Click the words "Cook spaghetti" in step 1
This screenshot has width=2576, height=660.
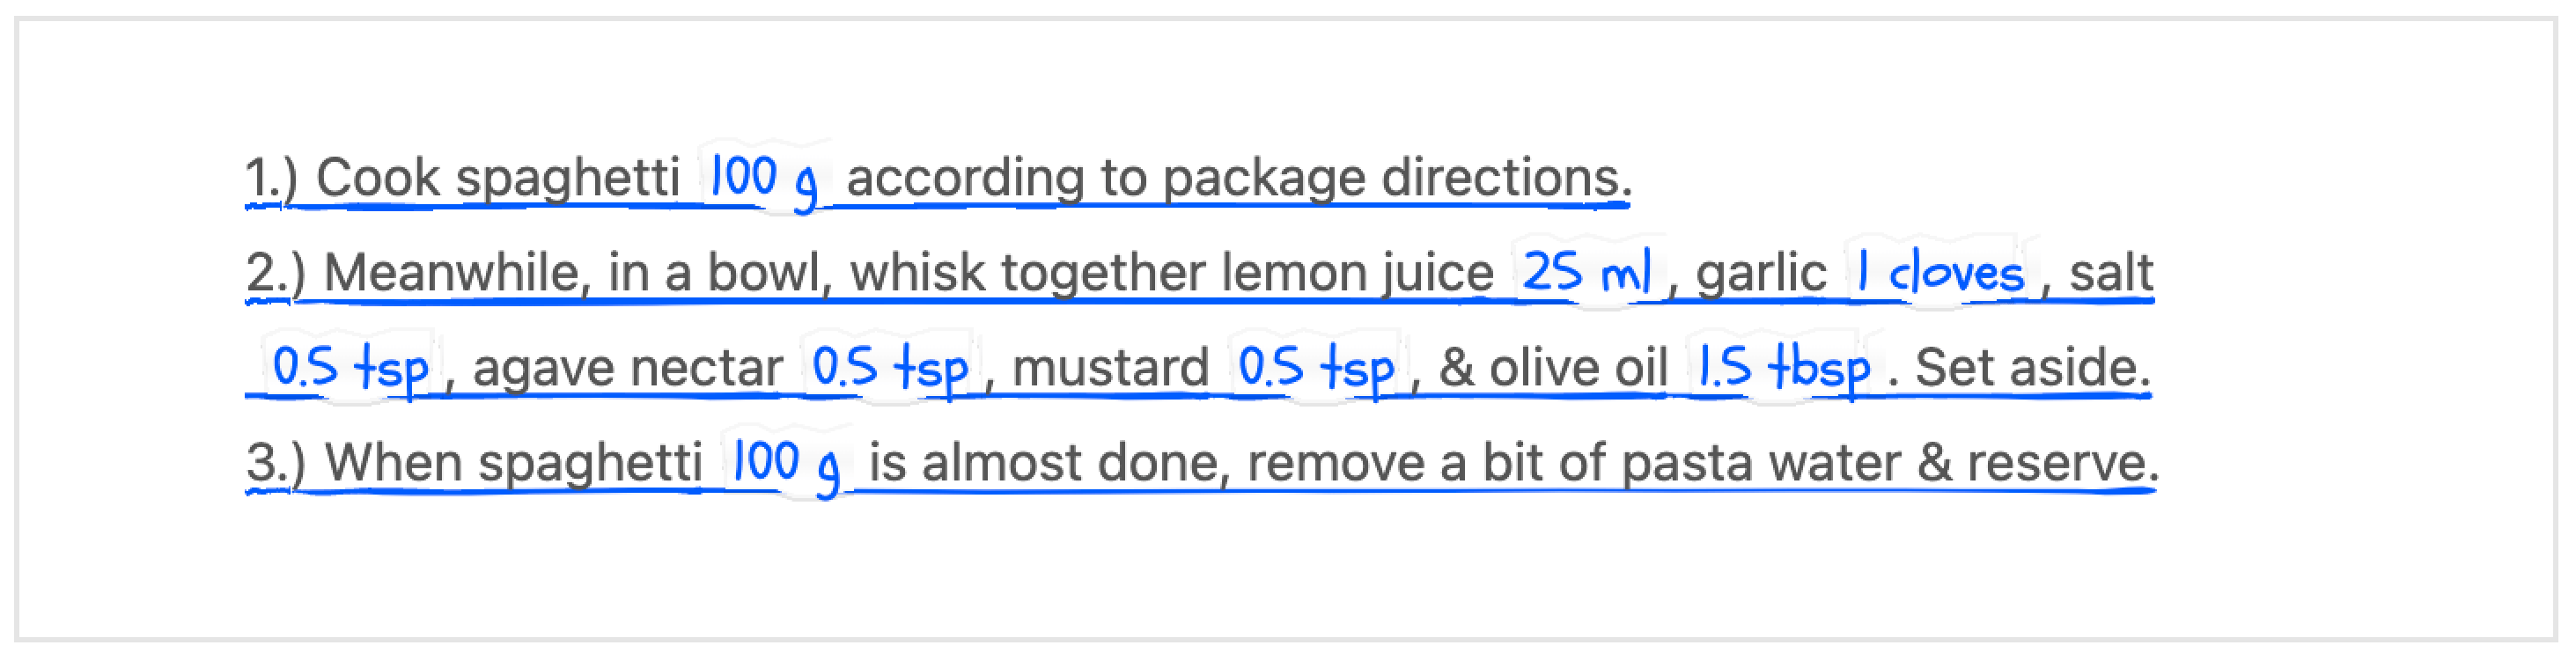[x=497, y=179]
